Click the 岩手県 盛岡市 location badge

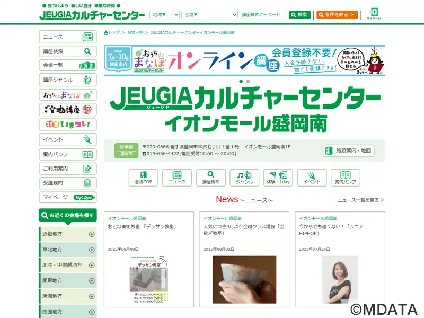click(127, 151)
